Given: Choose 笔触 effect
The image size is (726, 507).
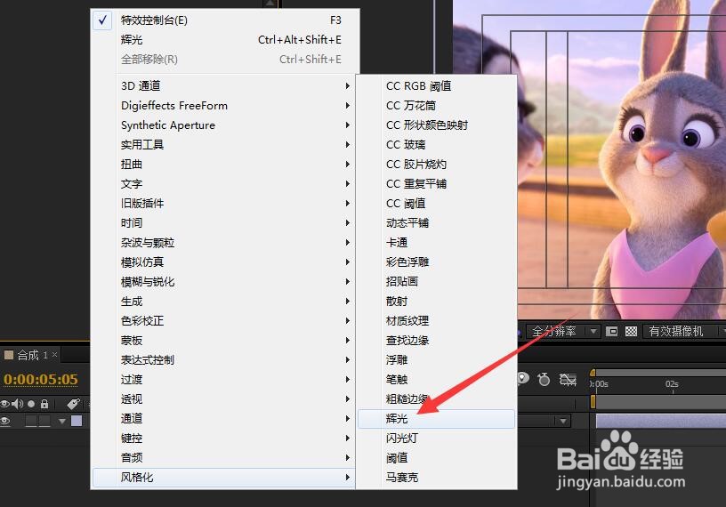Looking at the screenshot, I should (436, 380).
